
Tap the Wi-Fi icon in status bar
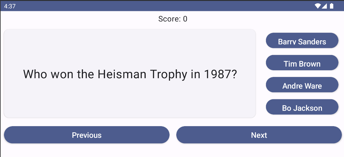[317, 6]
